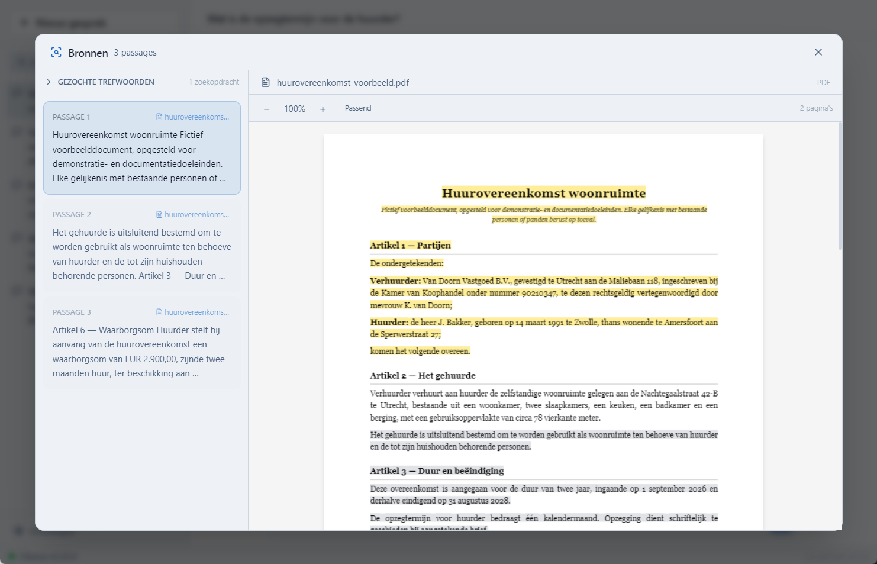
Task: Click the 'Verhuurder:' paragraph in the PDF
Action: tap(544, 293)
